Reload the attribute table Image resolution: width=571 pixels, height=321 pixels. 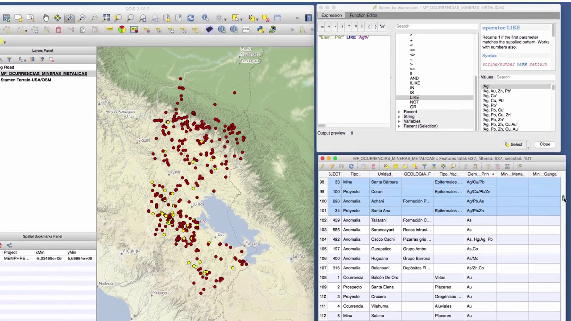351,166
